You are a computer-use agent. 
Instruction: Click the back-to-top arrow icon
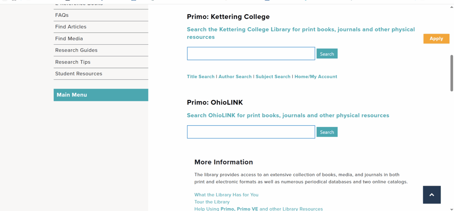point(432,195)
